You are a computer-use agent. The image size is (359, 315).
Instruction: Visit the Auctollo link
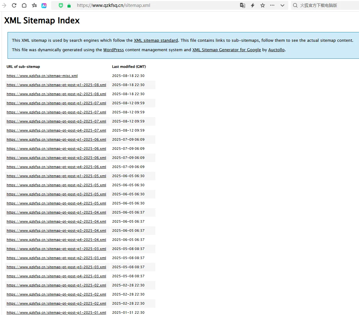coord(276,50)
